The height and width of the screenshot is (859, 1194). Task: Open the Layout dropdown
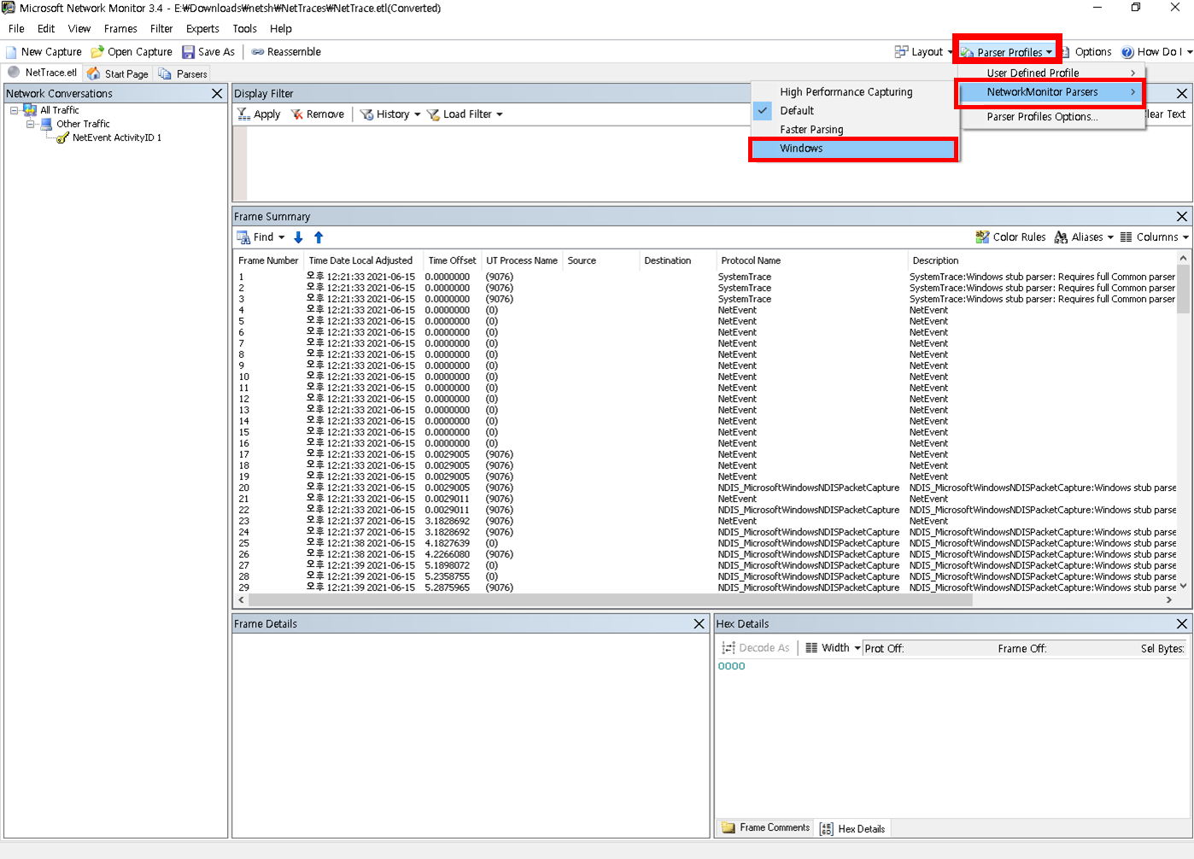click(923, 52)
